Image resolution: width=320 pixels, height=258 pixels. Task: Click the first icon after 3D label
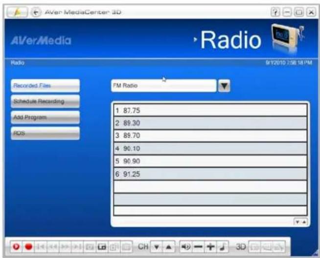click(x=254, y=247)
